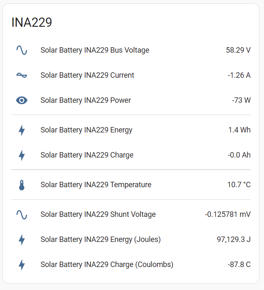Click the lightning bolt icon beside INA229 Charge
Viewport: 264px width, 290px height.
click(22, 155)
